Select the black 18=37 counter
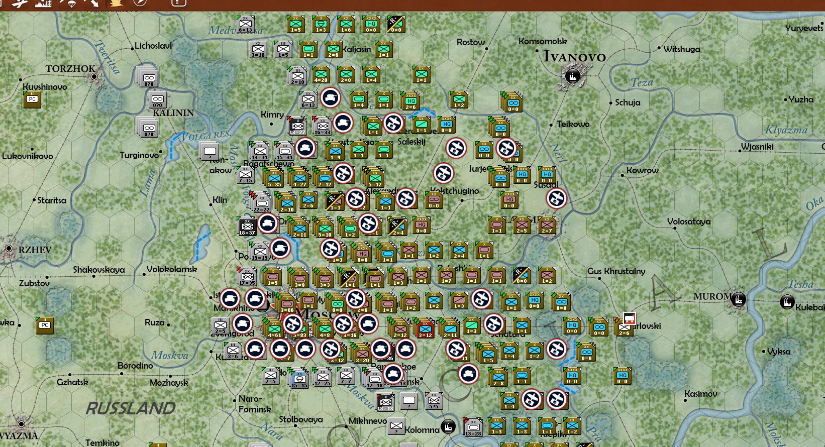Image resolution: width=825 pixels, height=447 pixels. (x=247, y=226)
